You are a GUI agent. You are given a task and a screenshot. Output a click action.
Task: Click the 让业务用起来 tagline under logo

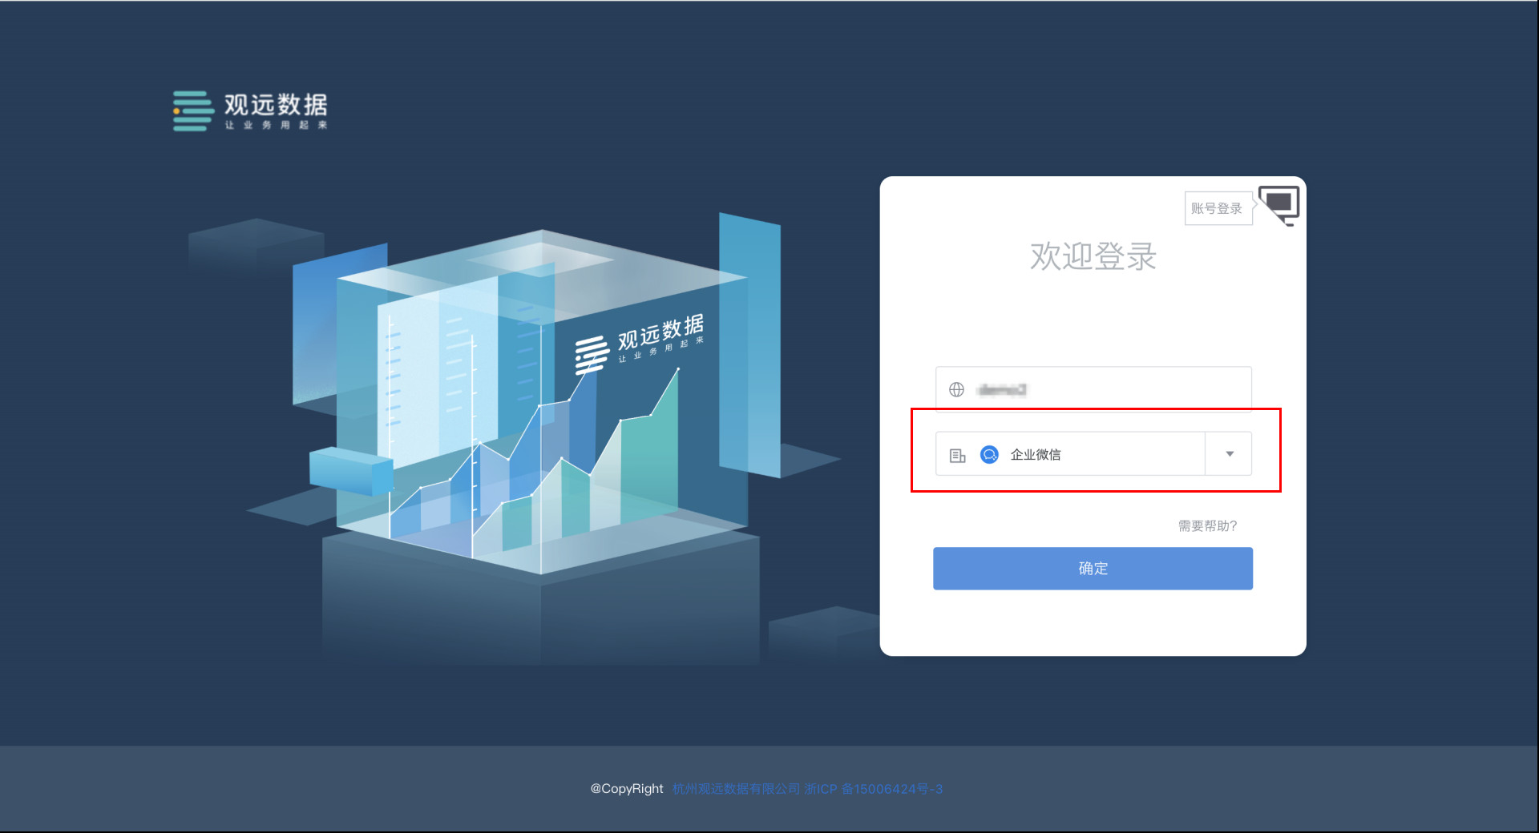coord(276,125)
